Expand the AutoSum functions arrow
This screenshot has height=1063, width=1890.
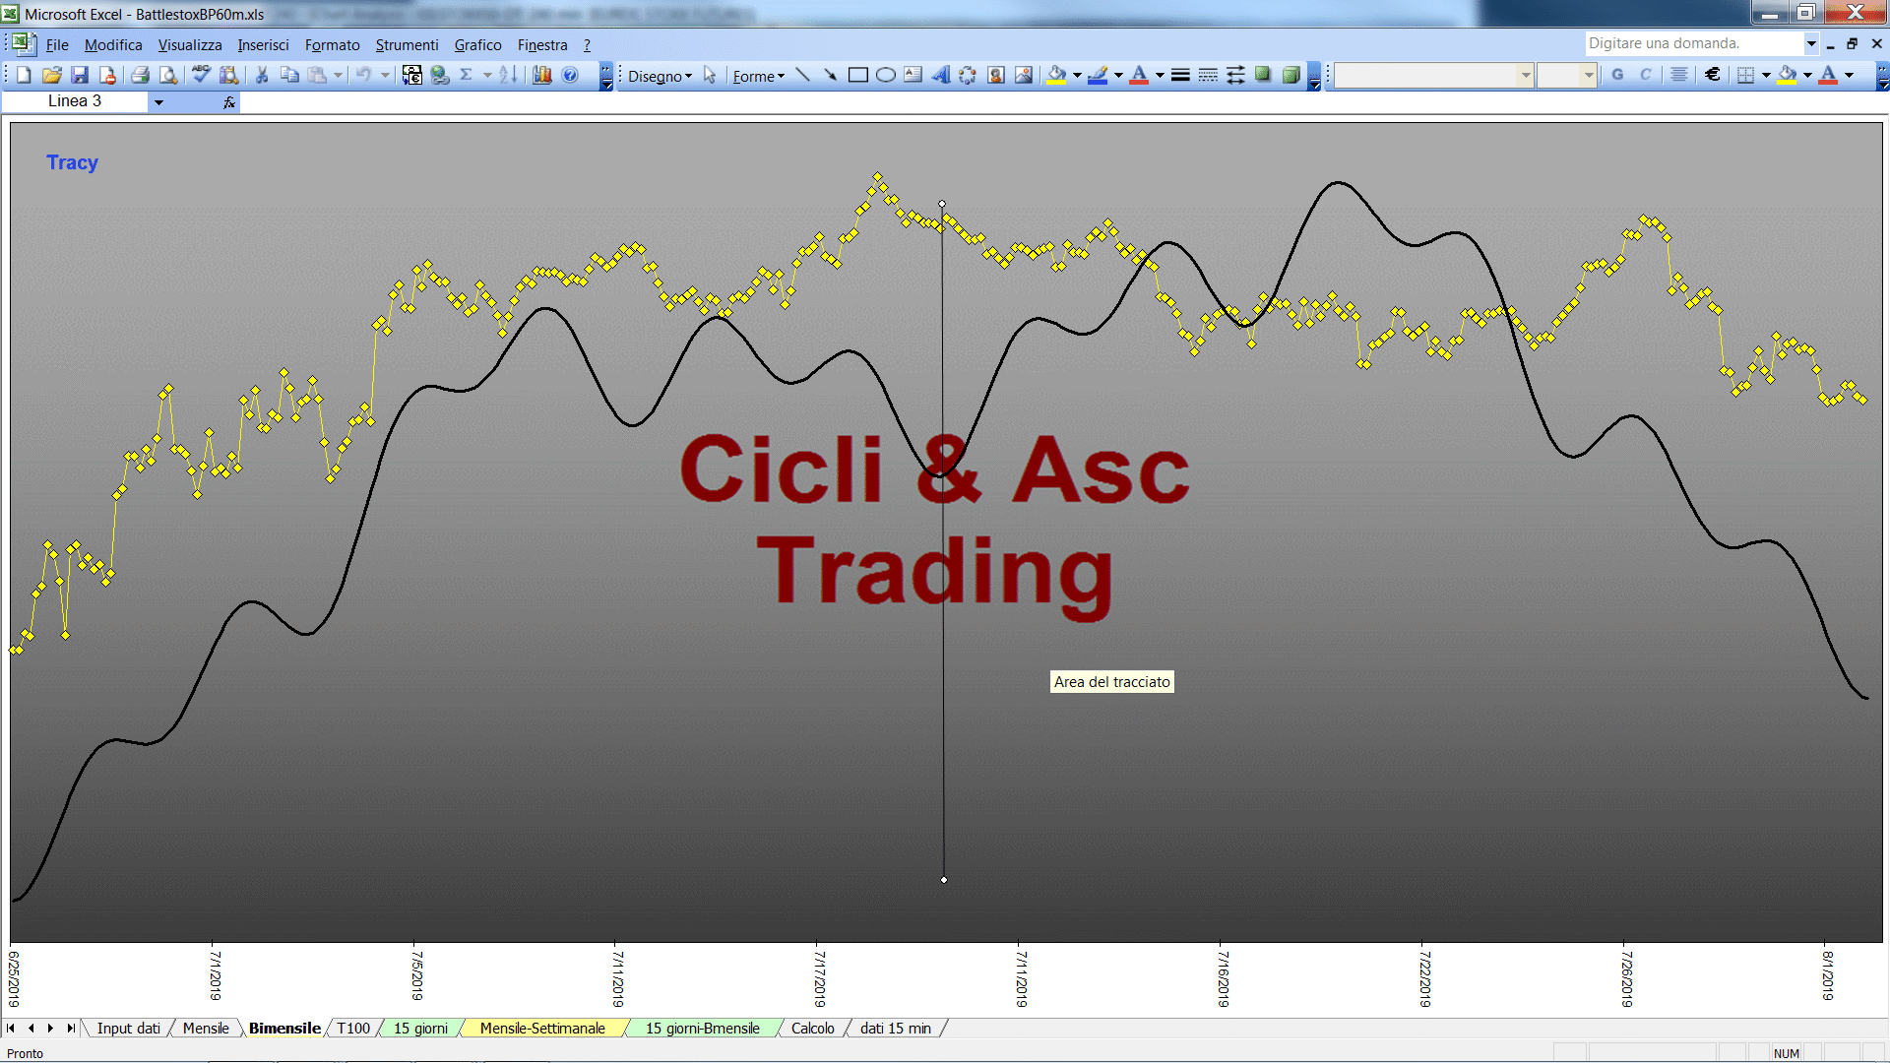[487, 76]
